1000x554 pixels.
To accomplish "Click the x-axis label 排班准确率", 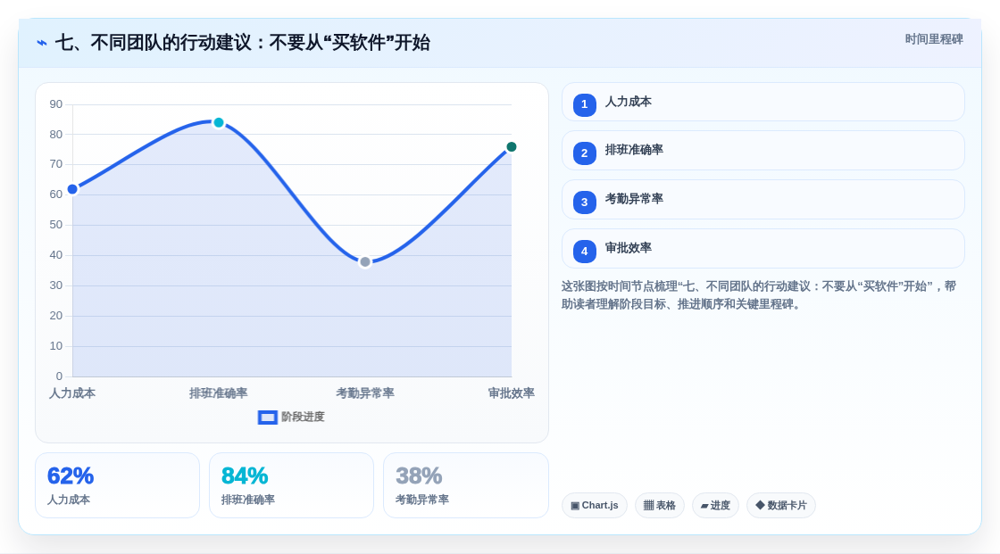I will pos(218,393).
